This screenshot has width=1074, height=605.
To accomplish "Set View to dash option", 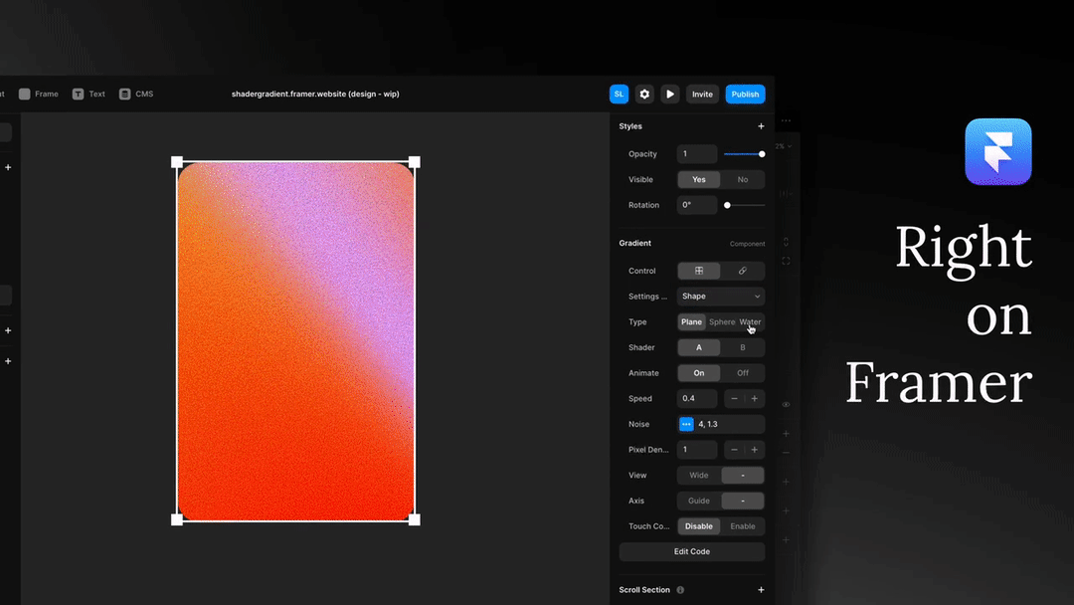I will (x=743, y=475).
